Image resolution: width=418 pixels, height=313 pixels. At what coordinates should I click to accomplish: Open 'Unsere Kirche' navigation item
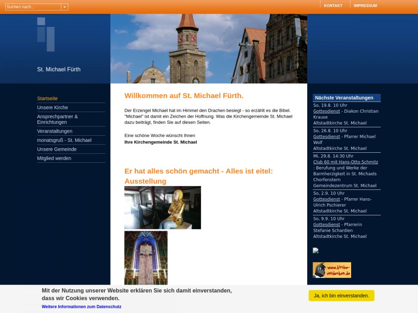(x=53, y=108)
